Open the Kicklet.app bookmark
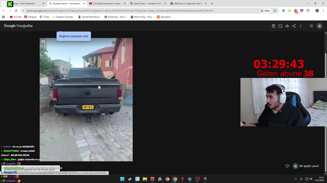The height and width of the screenshot is (183, 327). [x=115, y=17]
